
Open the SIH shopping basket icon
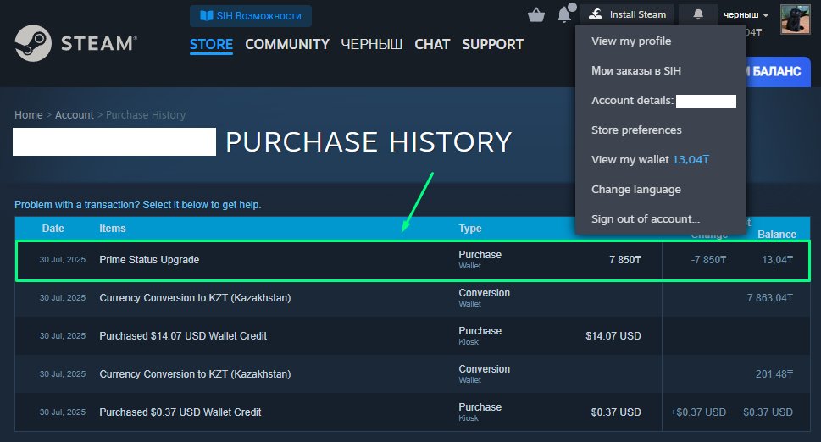(x=536, y=14)
